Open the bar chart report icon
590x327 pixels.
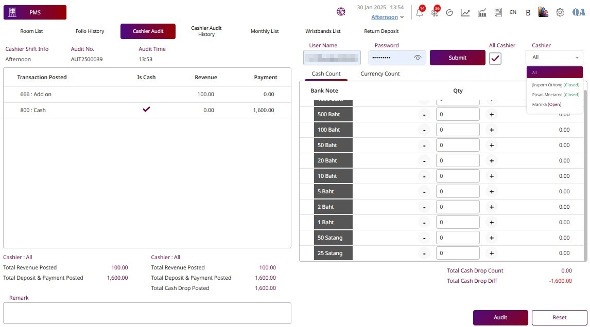pyautogui.click(x=482, y=13)
